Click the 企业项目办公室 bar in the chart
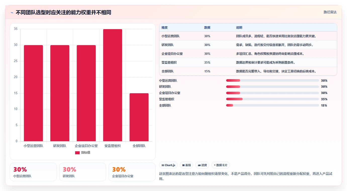 click(x=86, y=93)
